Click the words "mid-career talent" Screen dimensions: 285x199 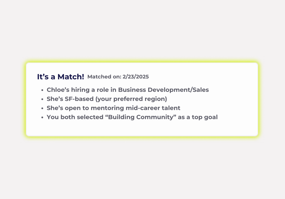(153, 108)
